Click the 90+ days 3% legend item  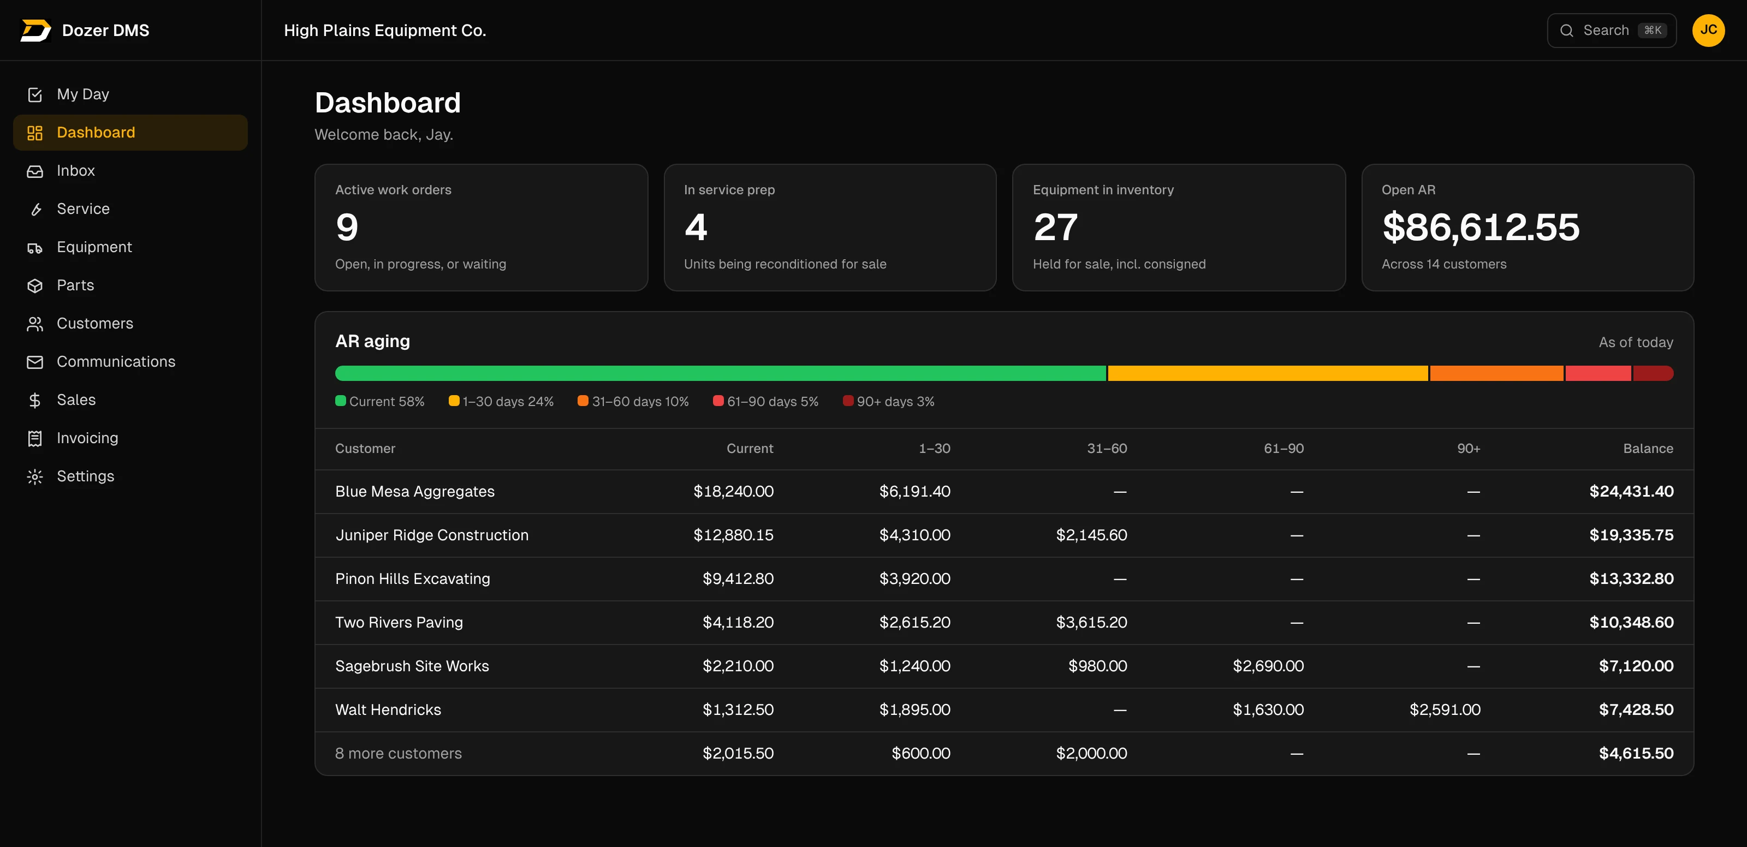point(888,402)
